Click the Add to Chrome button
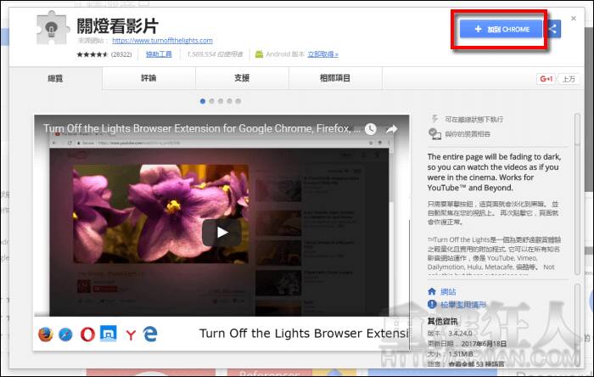The height and width of the screenshot is (377, 594). click(x=502, y=29)
